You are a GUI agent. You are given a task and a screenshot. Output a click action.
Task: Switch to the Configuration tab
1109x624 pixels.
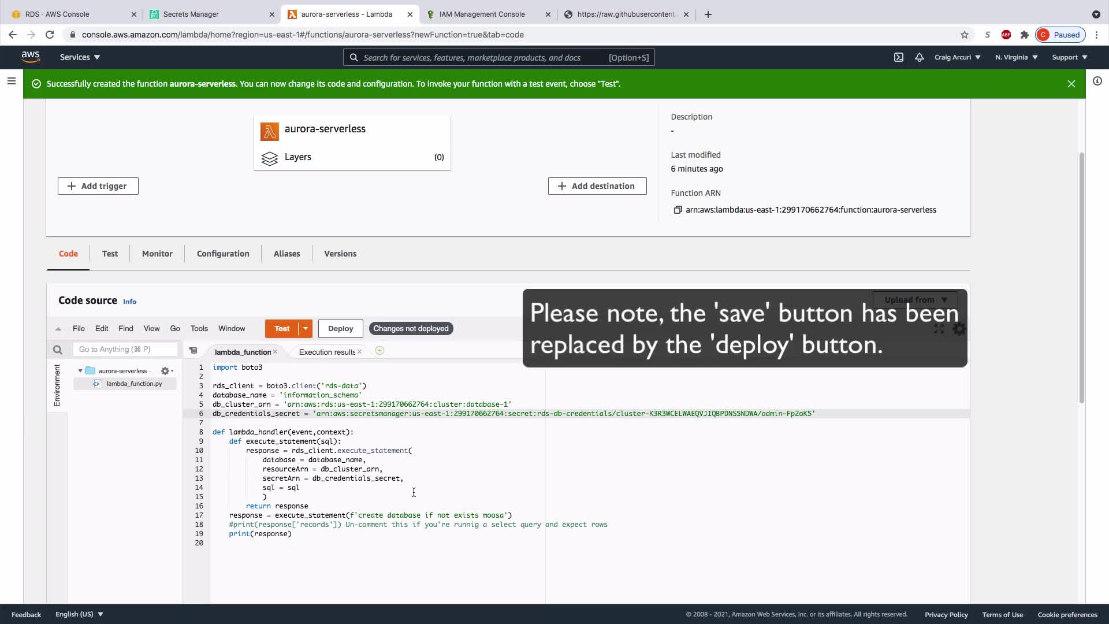223,254
